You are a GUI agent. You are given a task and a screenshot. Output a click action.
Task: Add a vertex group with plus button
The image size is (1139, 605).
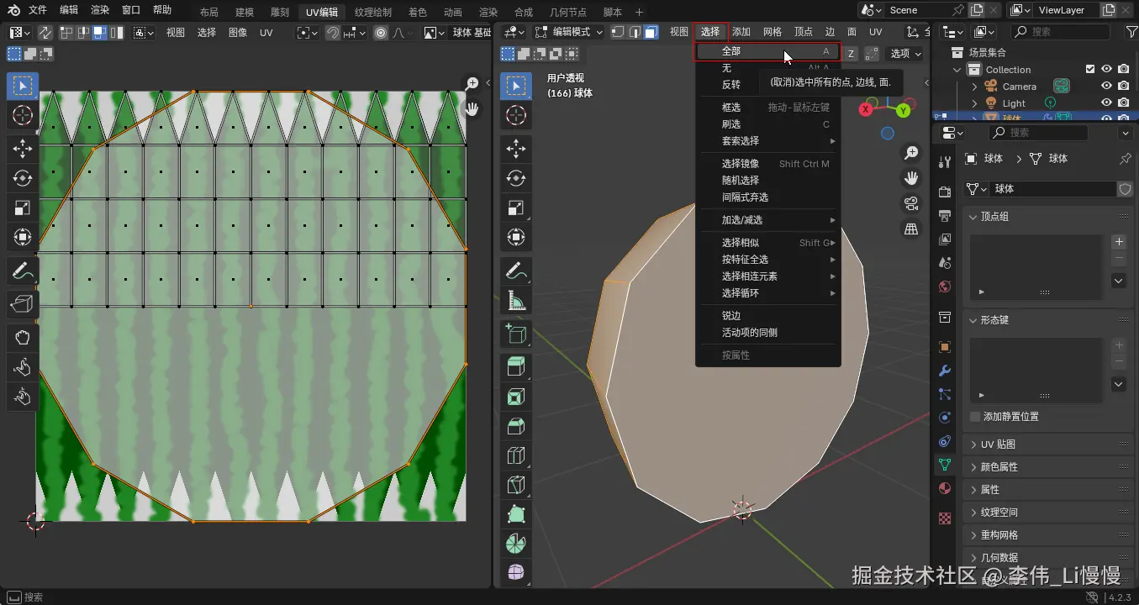1119,242
